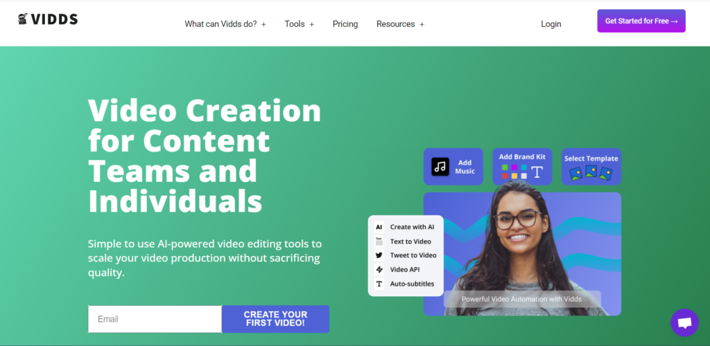Click the AI icon beside Create with AI
710x346 pixels.
pos(379,227)
